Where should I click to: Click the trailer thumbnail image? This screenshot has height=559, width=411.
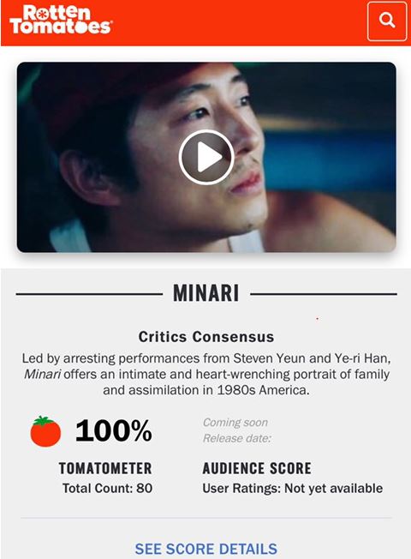206,157
